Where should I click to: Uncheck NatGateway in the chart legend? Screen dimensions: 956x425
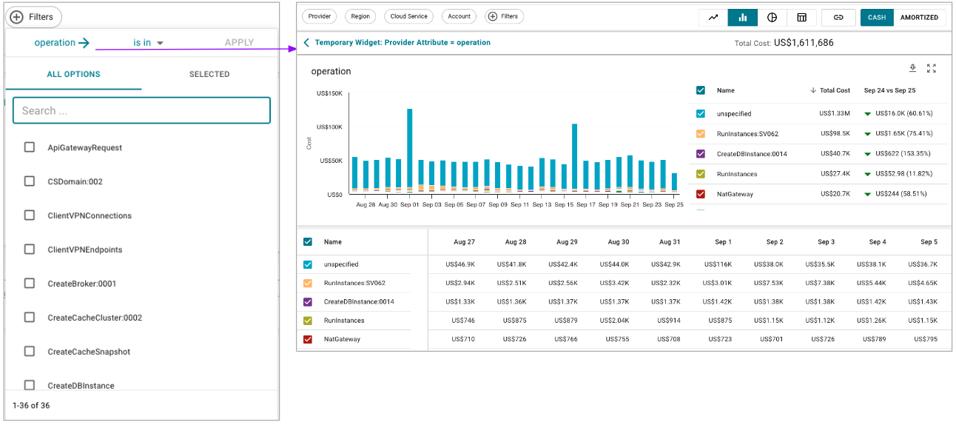701,194
